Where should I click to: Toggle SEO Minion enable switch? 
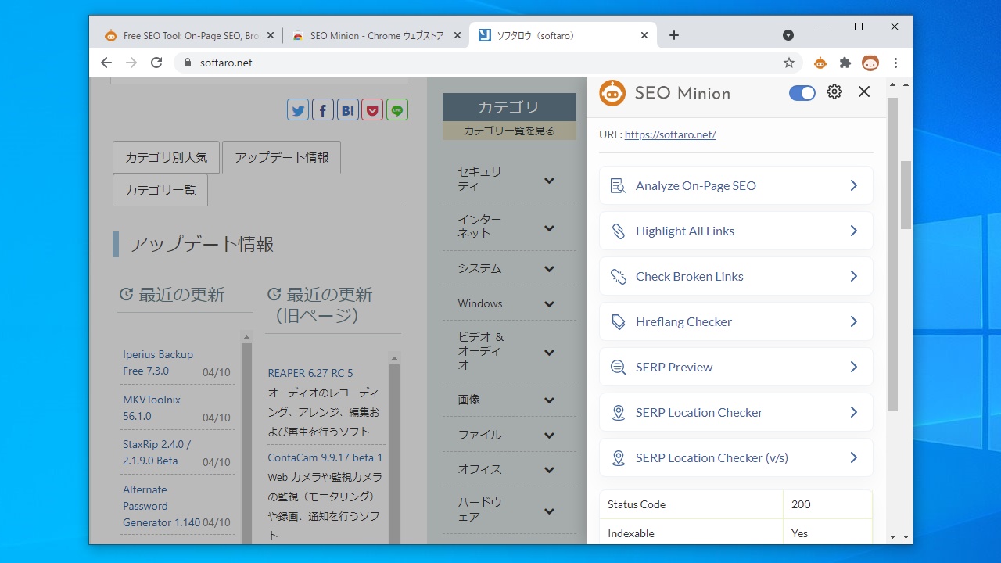point(802,93)
